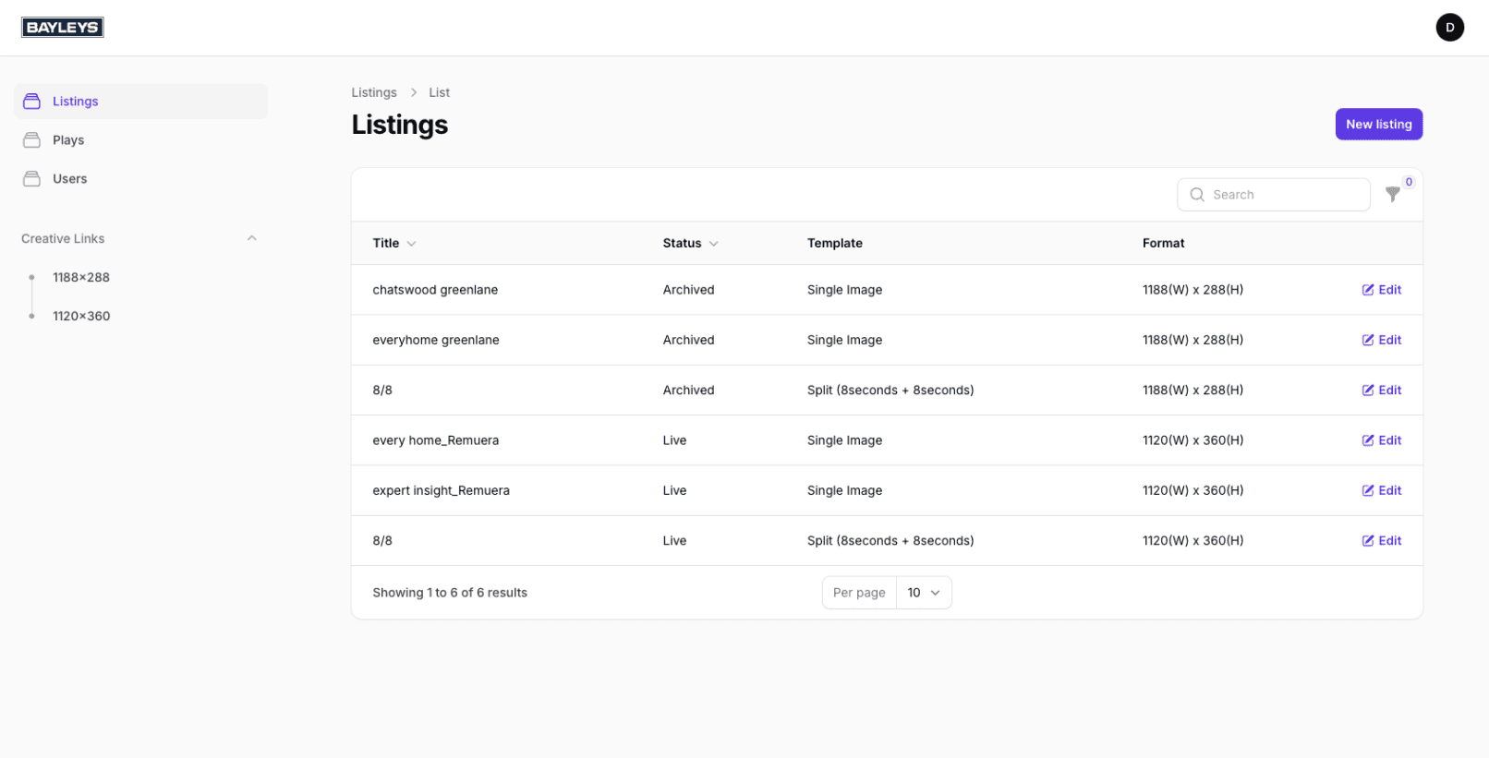Open the Per page dropdown
The width and height of the screenshot is (1489, 758).
click(x=923, y=593)
